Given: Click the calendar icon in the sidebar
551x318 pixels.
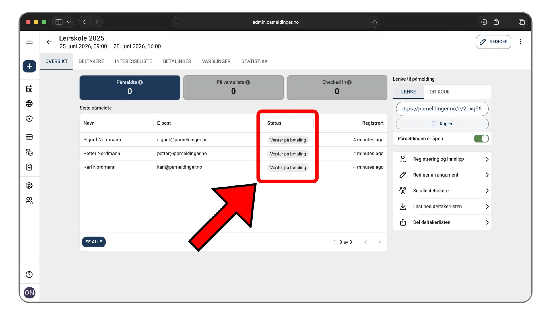Looking at the screenshot, I should [29, 89].
